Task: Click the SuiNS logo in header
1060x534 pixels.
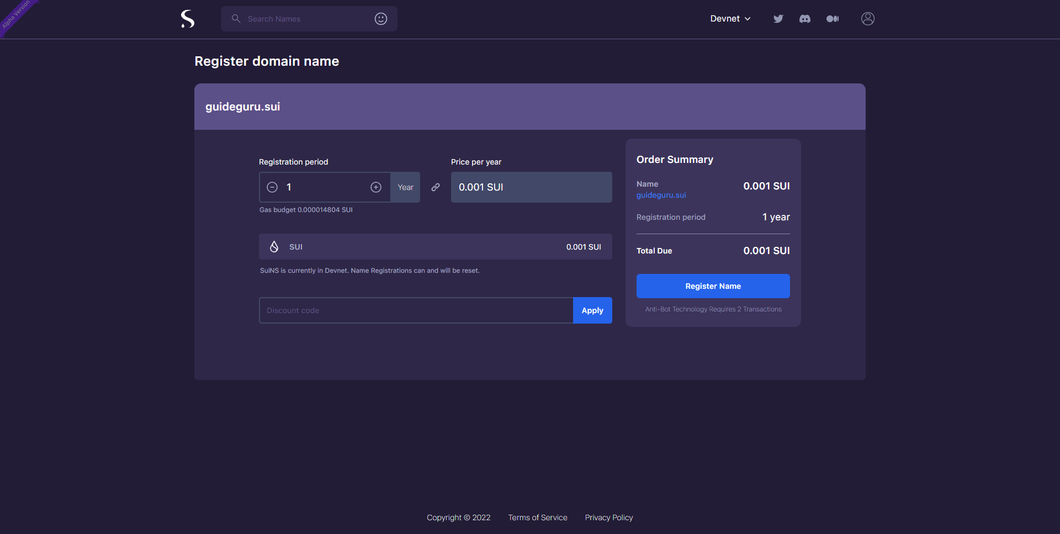Action: 188,19
